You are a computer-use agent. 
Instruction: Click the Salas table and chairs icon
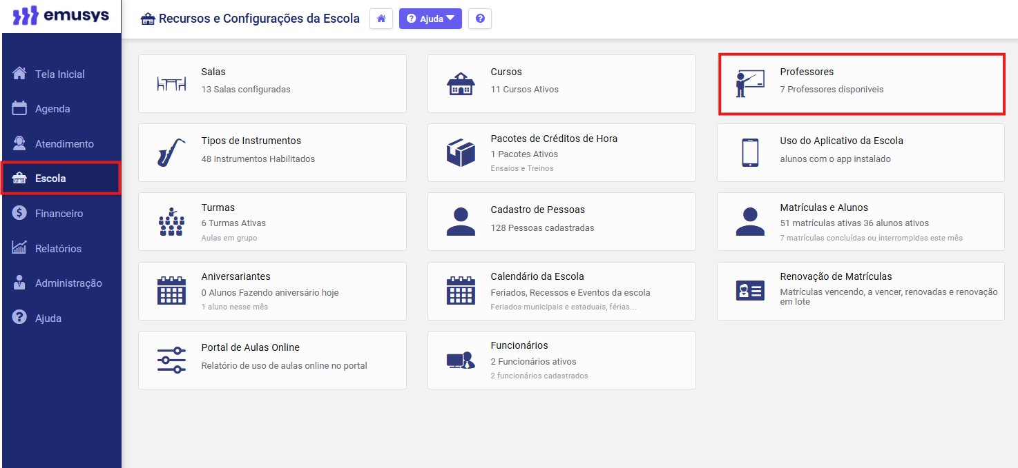(x=171, y=84)
